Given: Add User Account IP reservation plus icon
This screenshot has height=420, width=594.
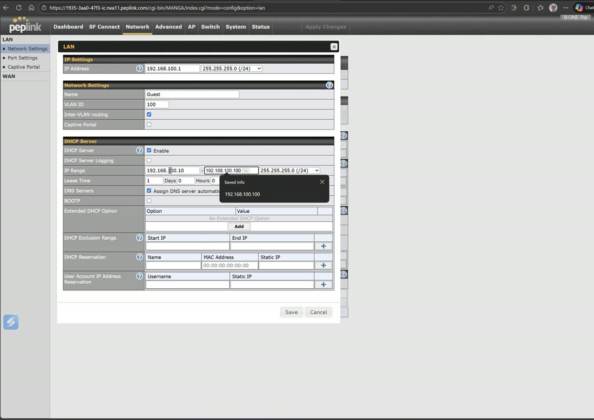Looking at the screenshot, I should [323, 284].
